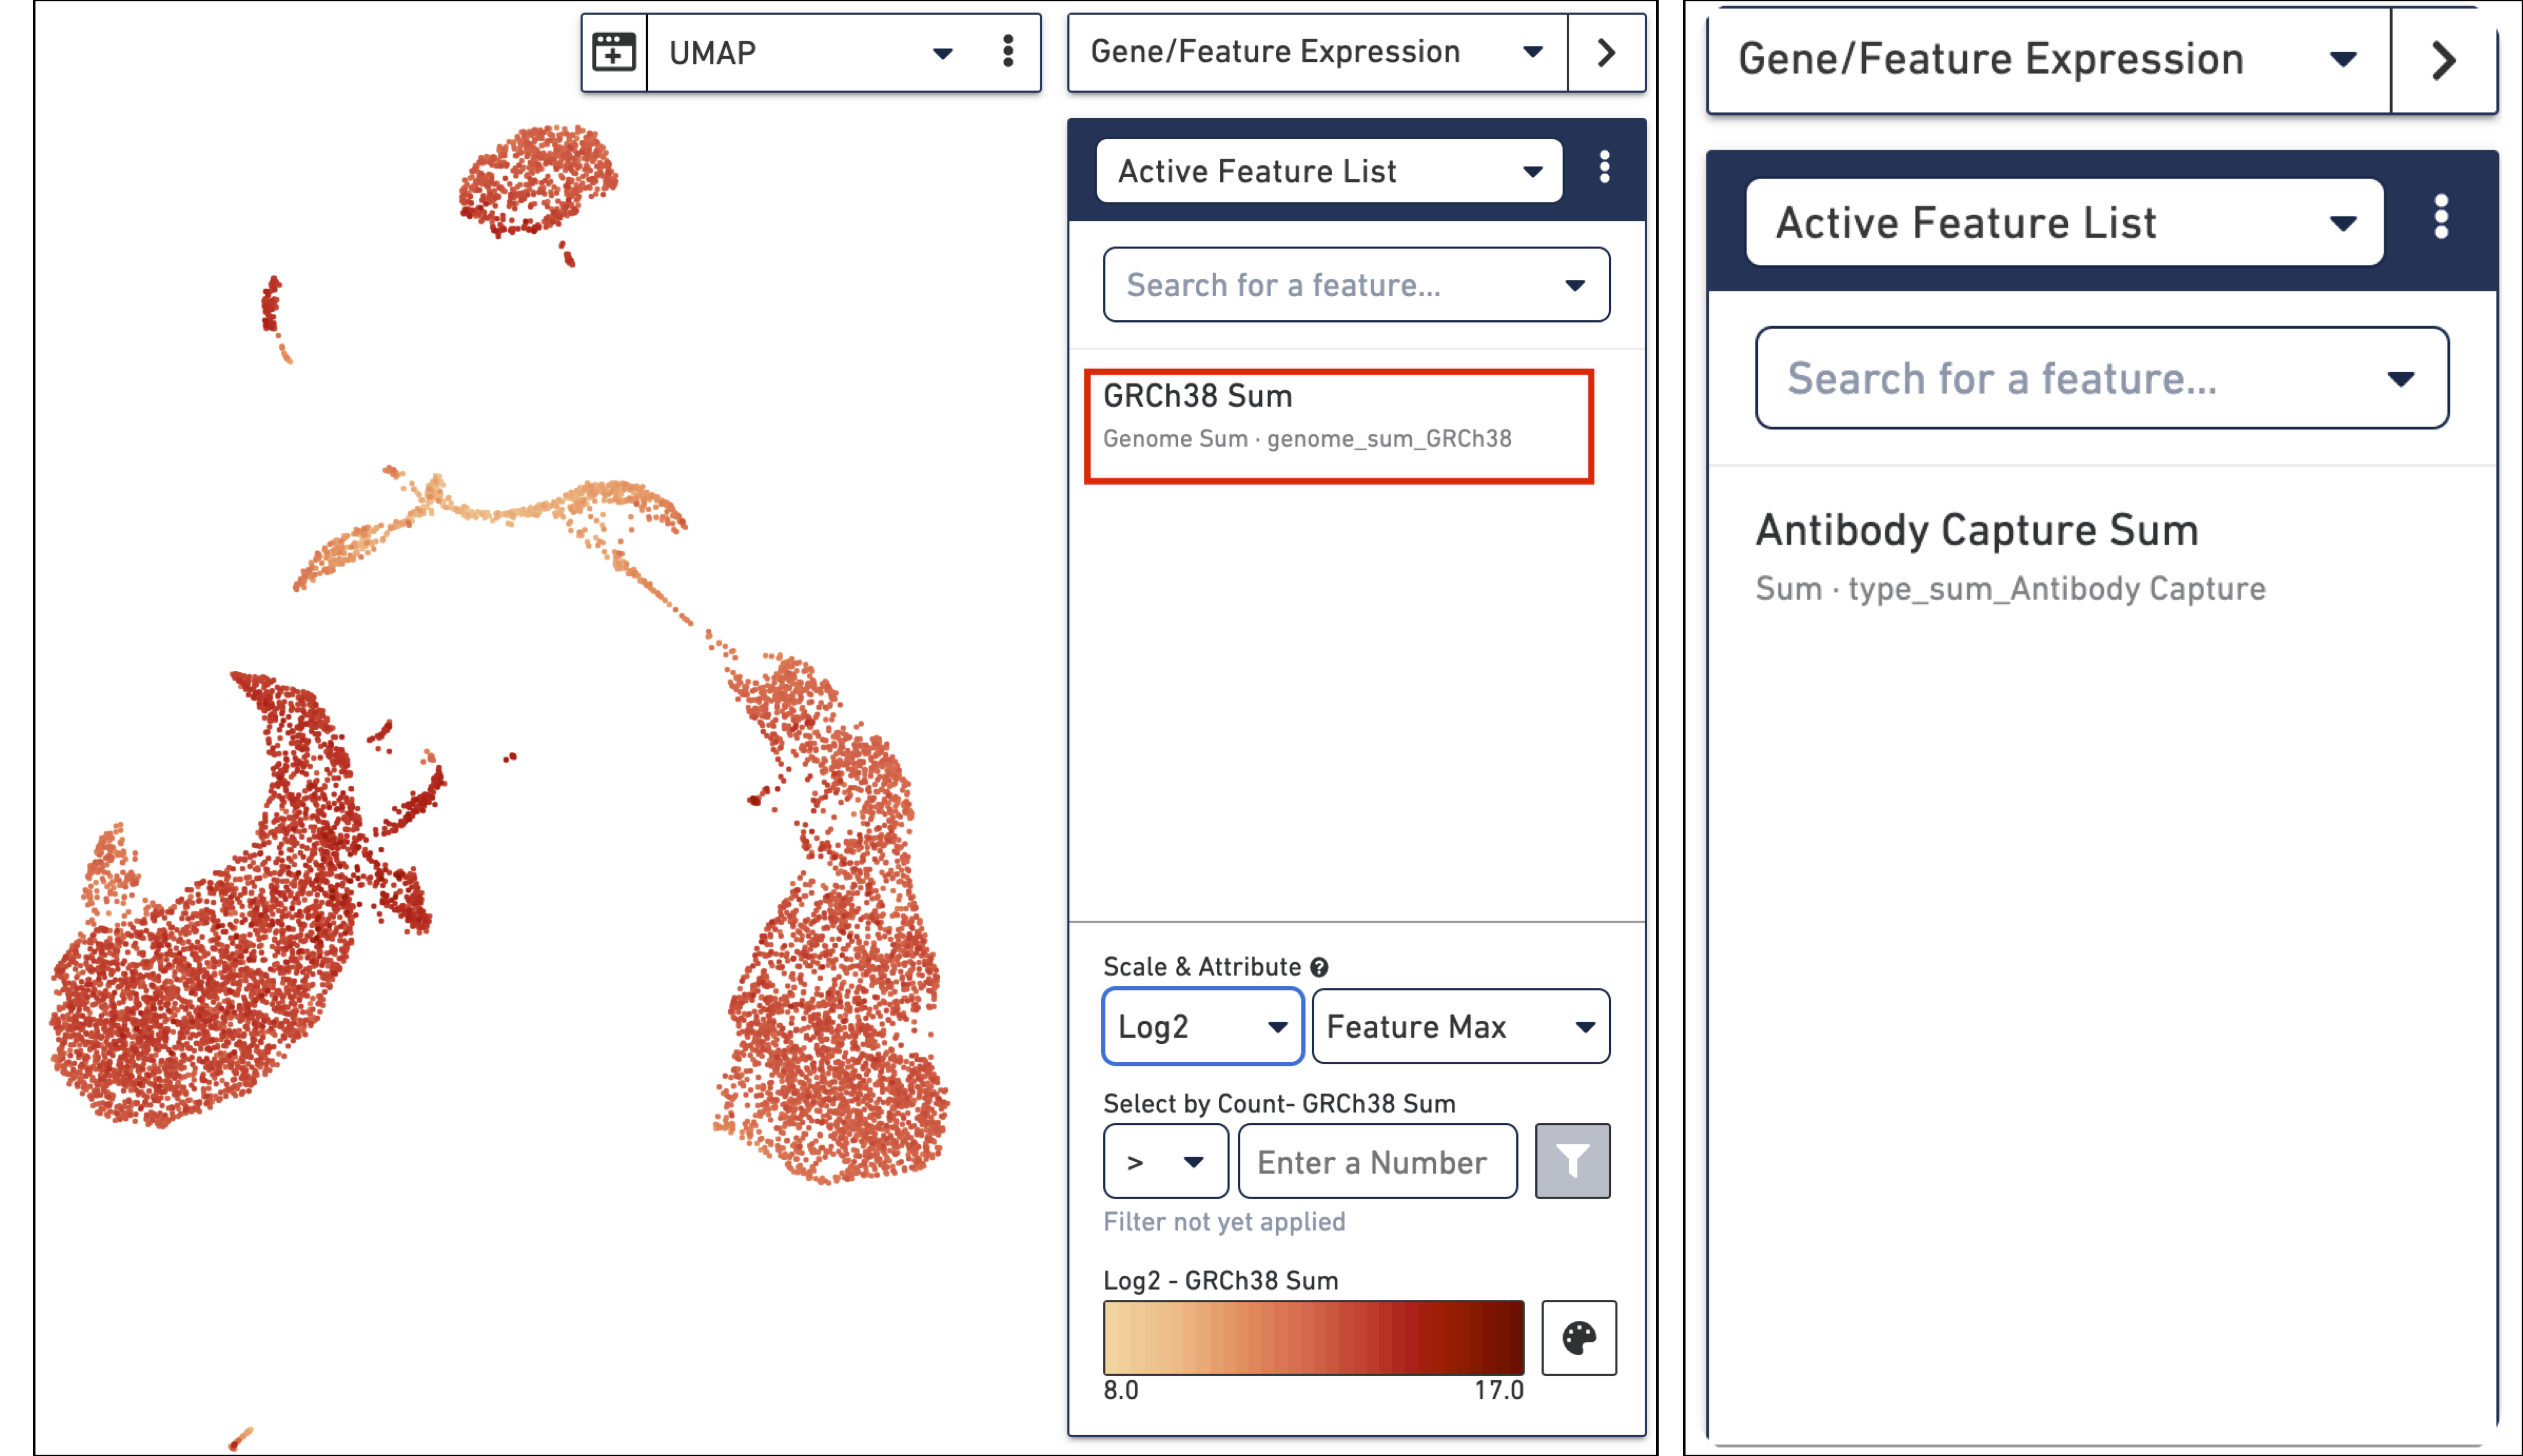Open Active Feature List dropdown in left panel
2523x1456 pixels.
pyautogui.click(x=1329, y=171)
